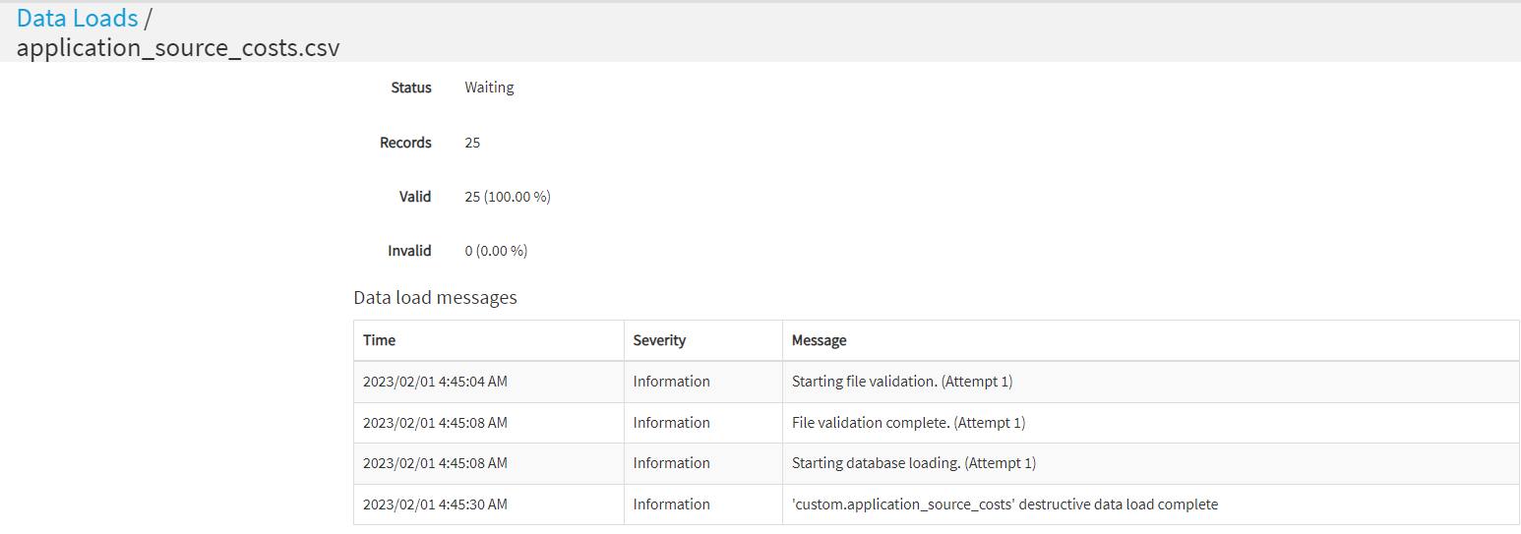Select the 4:45:30 AM timestamp cell

[435, 504]
